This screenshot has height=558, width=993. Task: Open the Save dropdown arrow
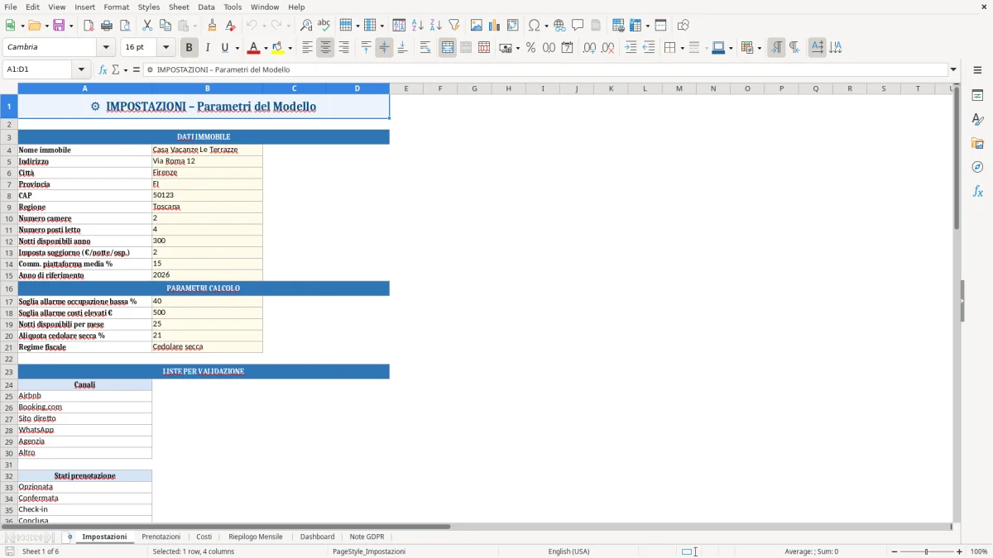point(71,26)
